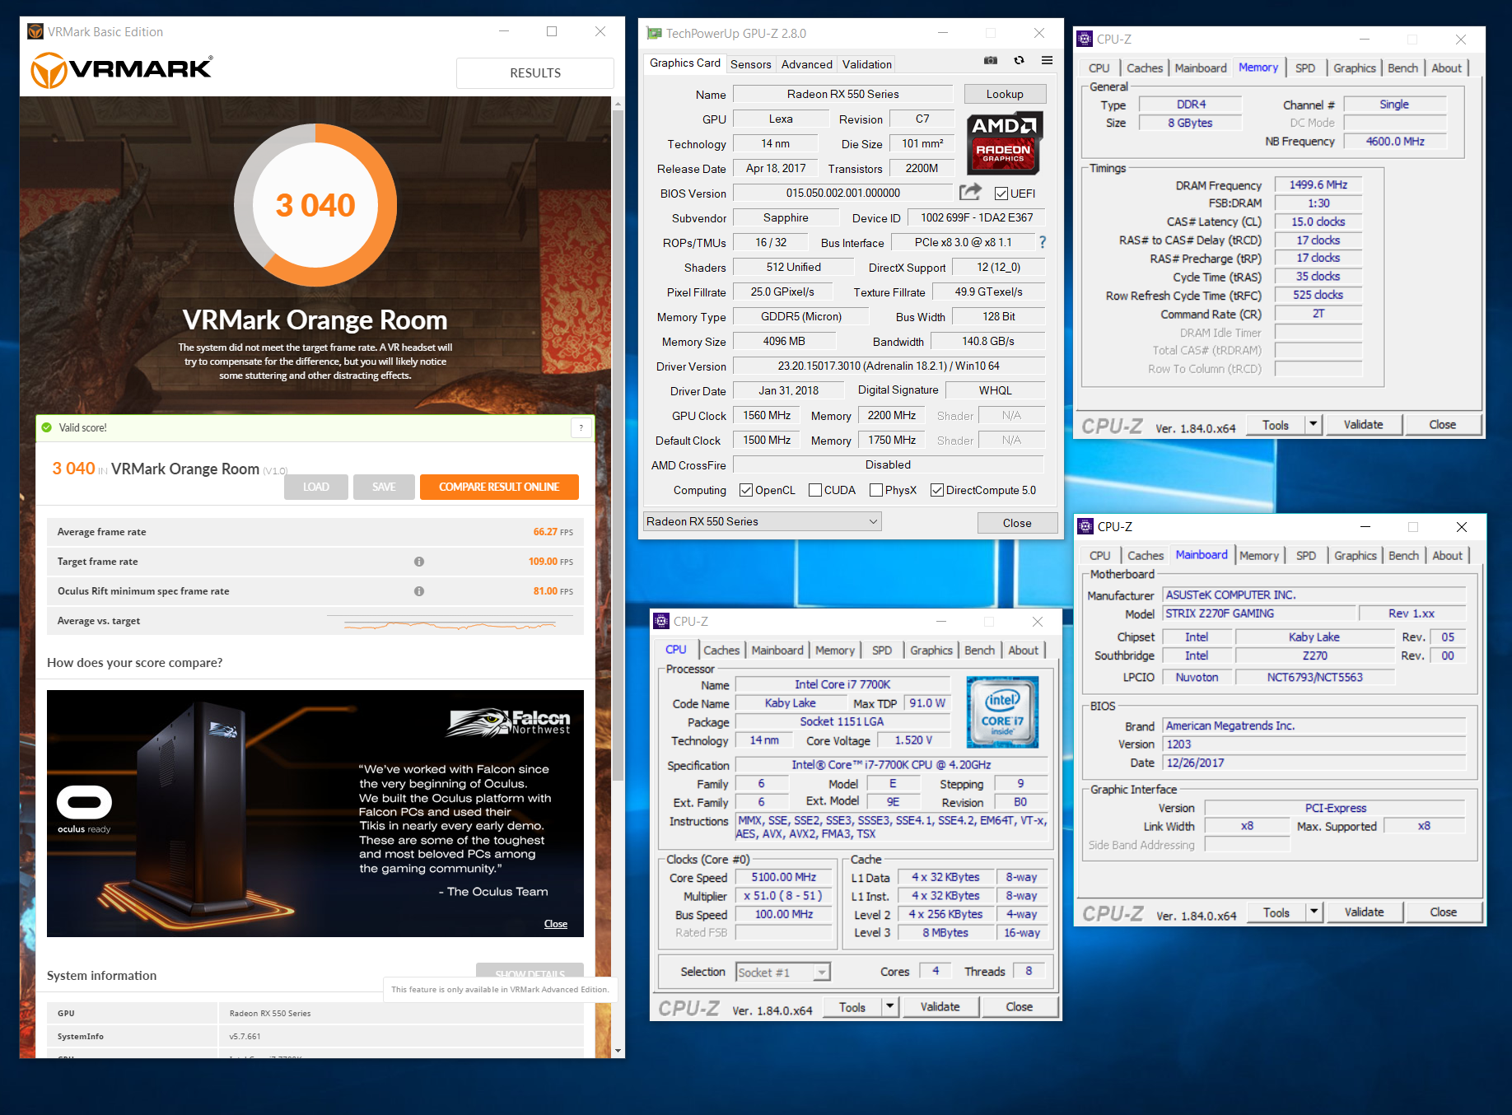Open the Radeon RX 550 Series GPU dropdown
1512x1115 pixels.
[x=762, y=521]
